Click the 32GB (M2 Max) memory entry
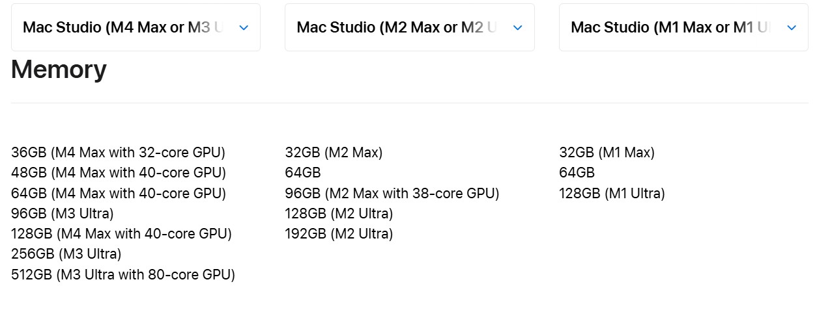This screenshot has height=323, width=817. point(334,153)
